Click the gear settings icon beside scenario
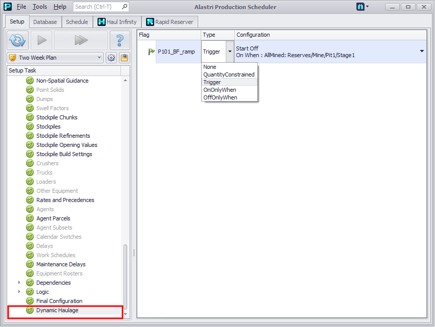The width and height of the screenshot is (435, 327). pos(111,58)
